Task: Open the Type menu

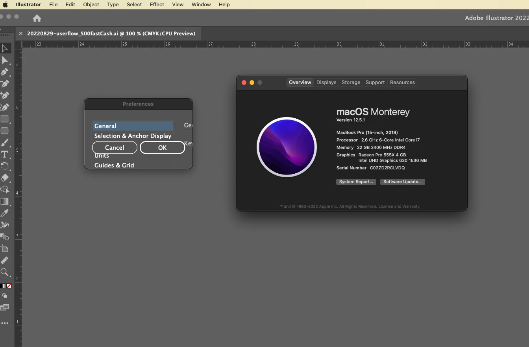Action: 113,4
